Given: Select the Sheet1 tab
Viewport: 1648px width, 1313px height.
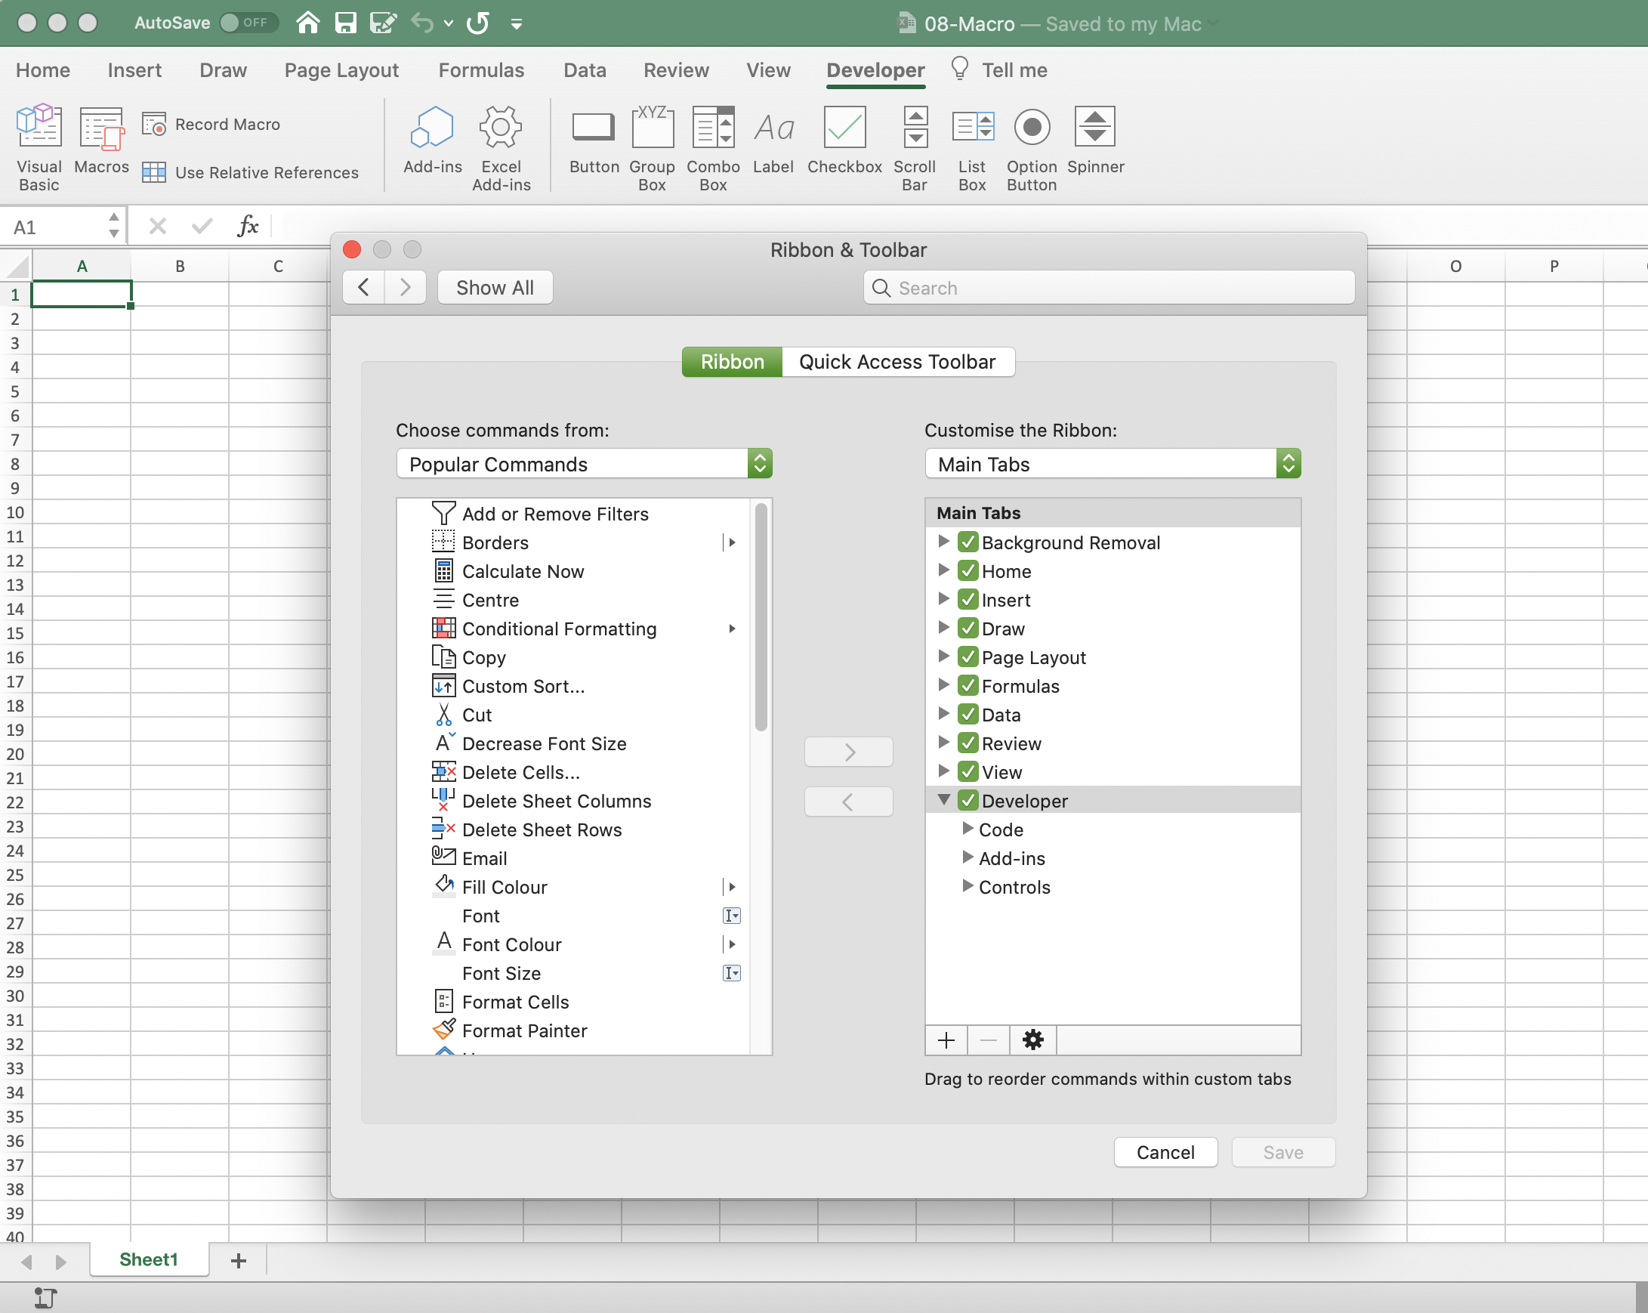Looking at the screenshot, I should (x=149, y=1259).
